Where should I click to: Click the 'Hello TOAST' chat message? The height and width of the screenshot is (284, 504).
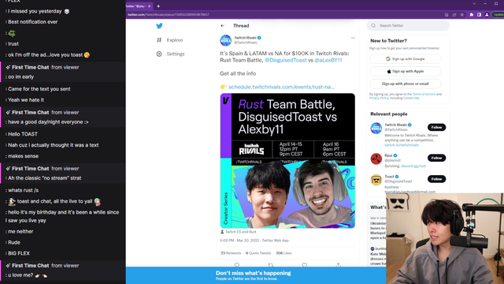coord(23,134)
